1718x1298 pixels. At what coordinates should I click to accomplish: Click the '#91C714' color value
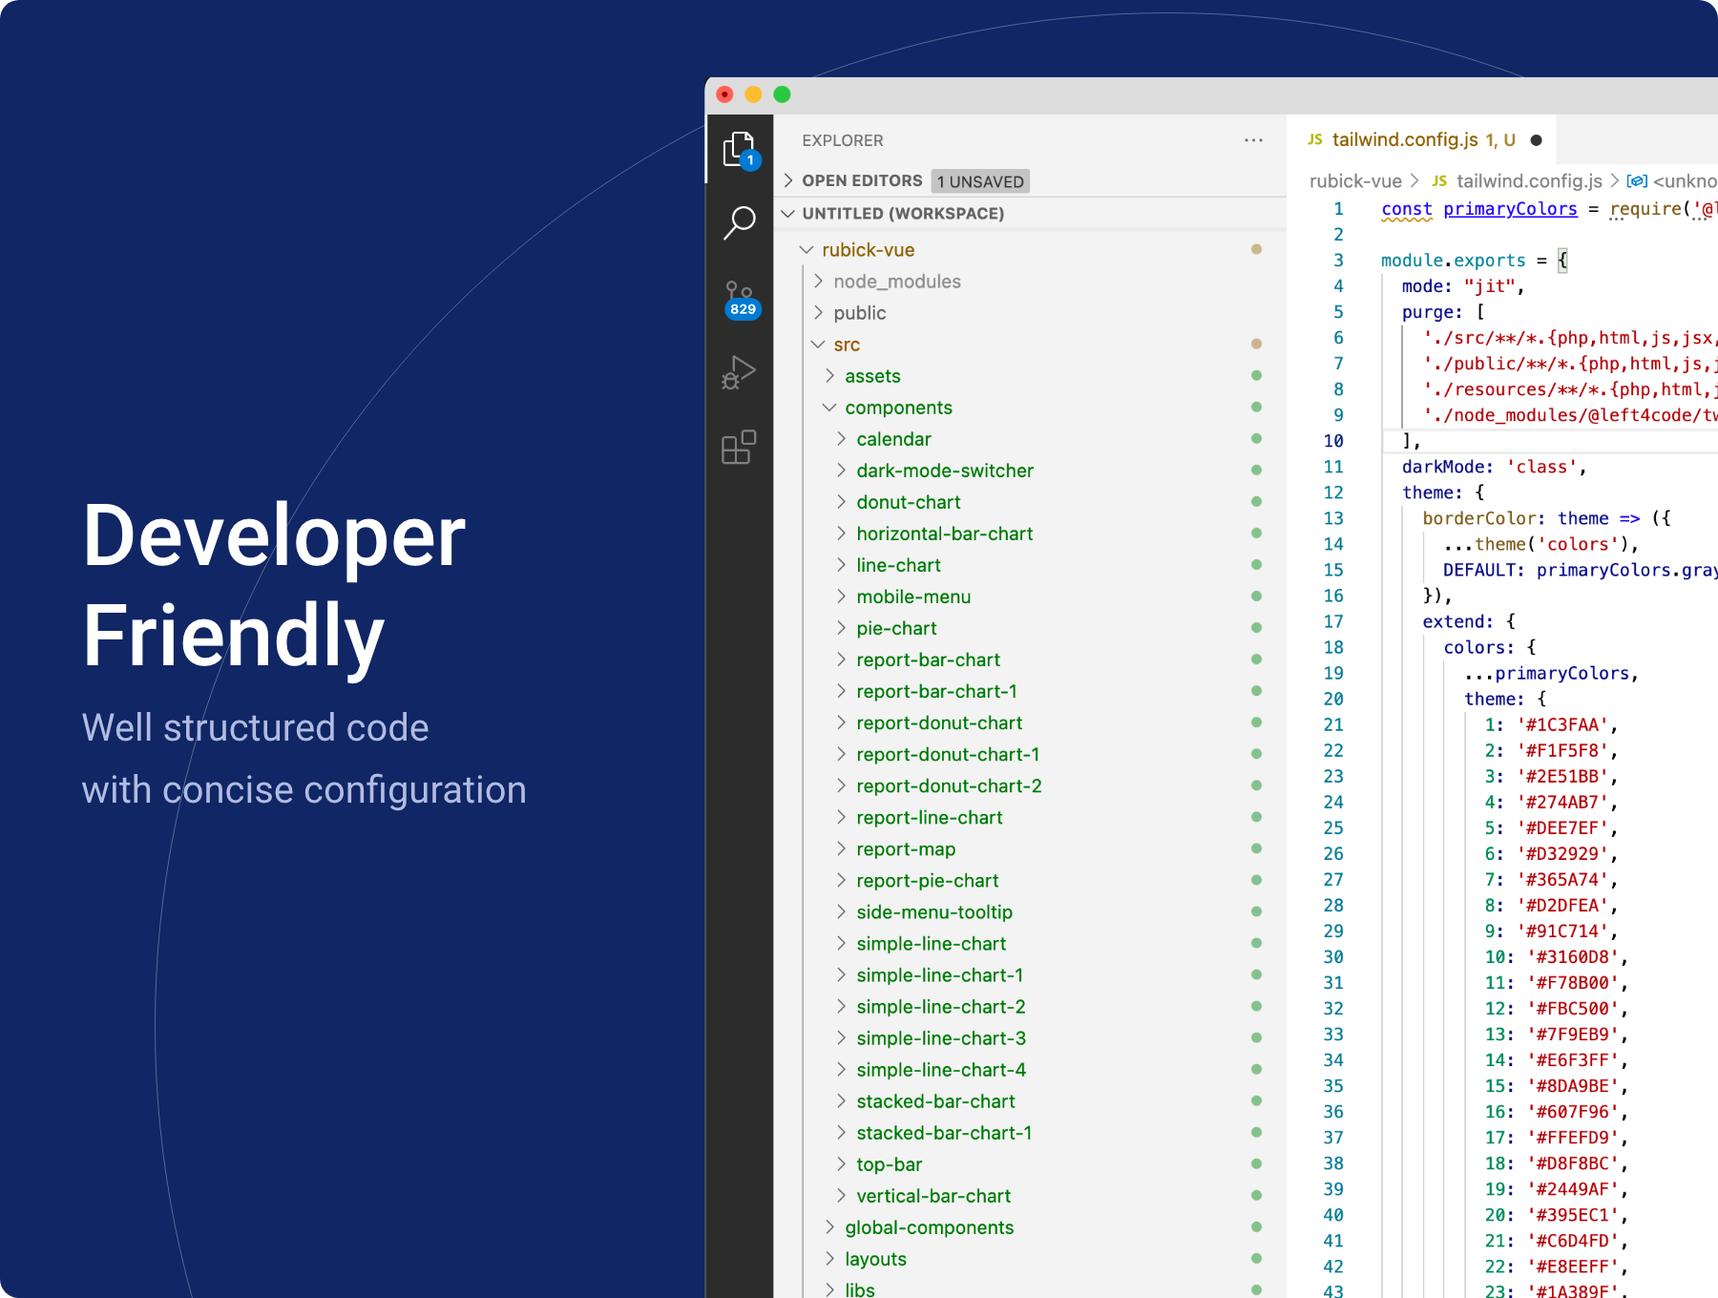[x=1562, y=931]
